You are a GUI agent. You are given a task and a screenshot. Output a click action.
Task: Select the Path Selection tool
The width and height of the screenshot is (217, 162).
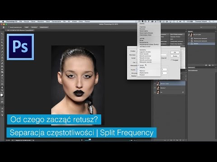2,81
